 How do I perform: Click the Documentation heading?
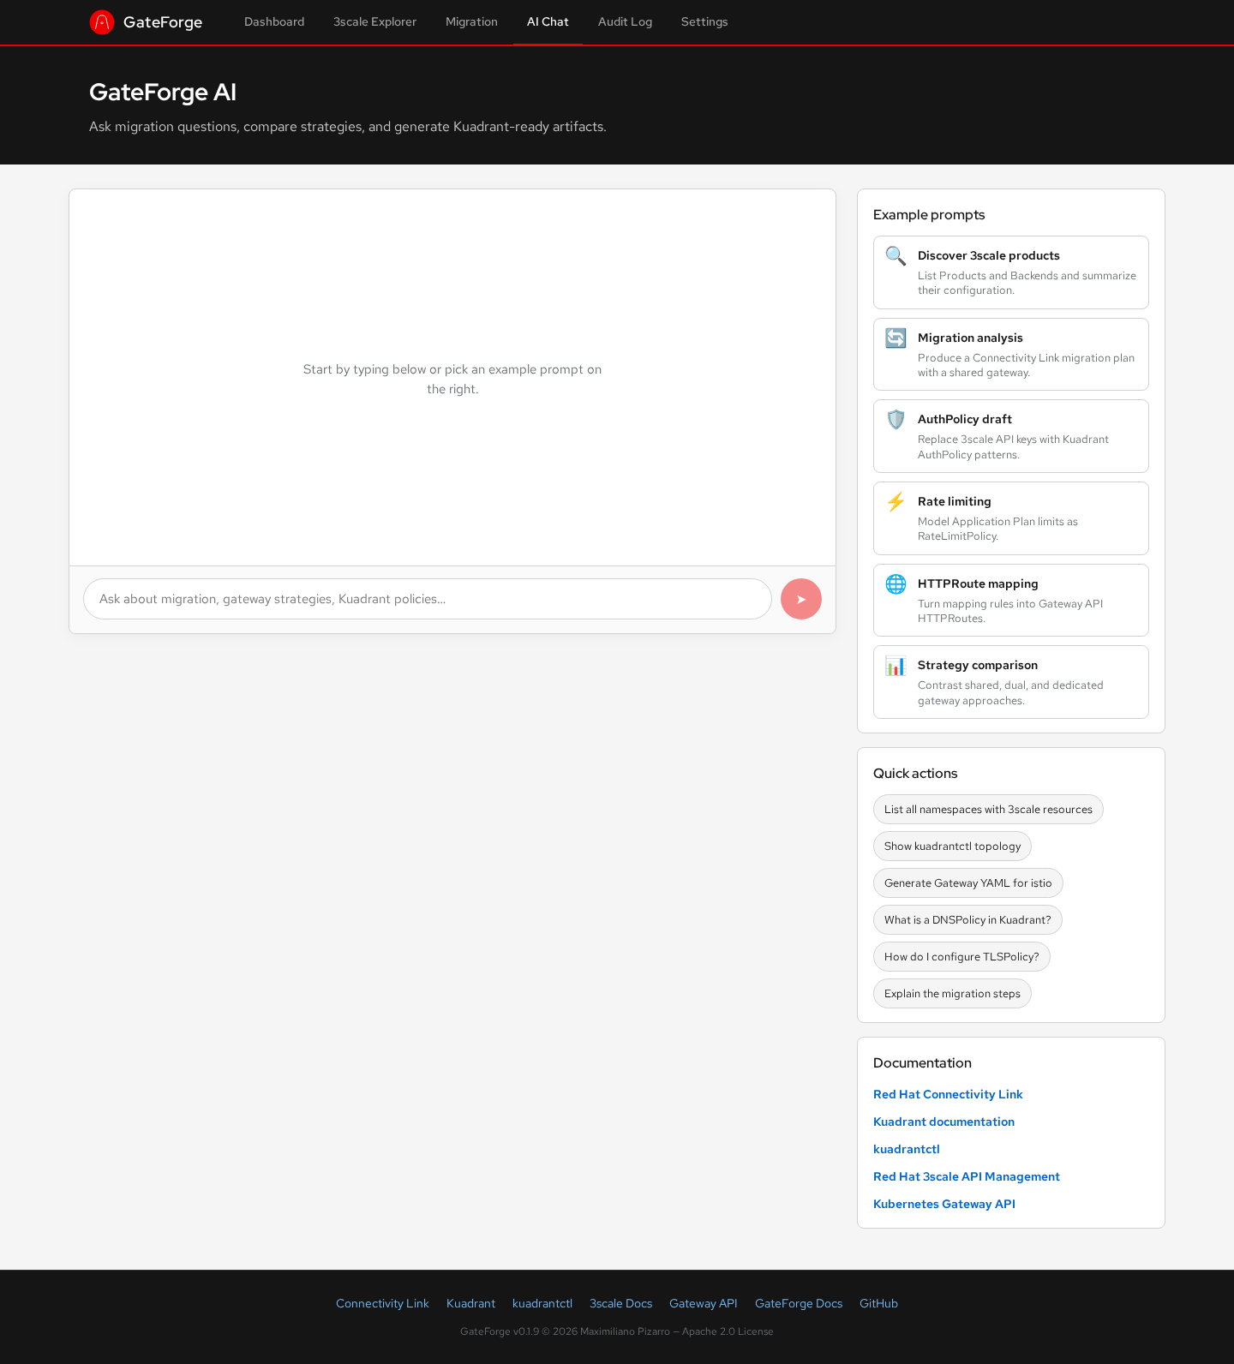pos(922,1062)
